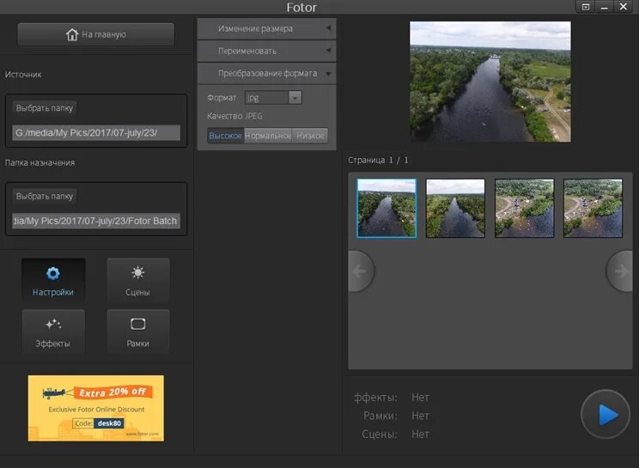Click the arrow beside Переименовать

(328, 51)
